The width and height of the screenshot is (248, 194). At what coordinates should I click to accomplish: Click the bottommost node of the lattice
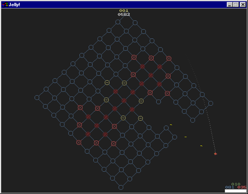coord(121,188)
